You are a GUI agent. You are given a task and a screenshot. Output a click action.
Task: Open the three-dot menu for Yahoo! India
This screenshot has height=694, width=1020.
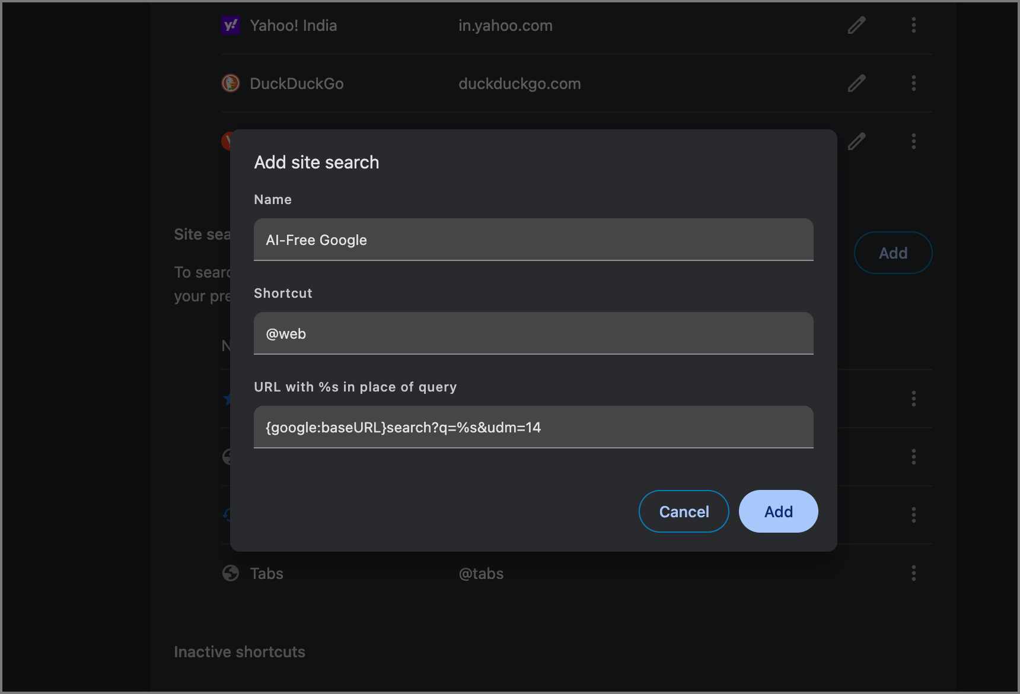point(914,25)
